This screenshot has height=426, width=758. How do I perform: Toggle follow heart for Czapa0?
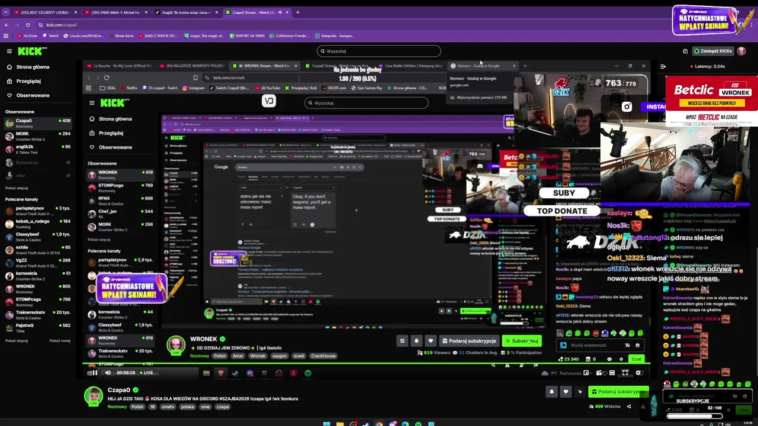pos(566,392)
